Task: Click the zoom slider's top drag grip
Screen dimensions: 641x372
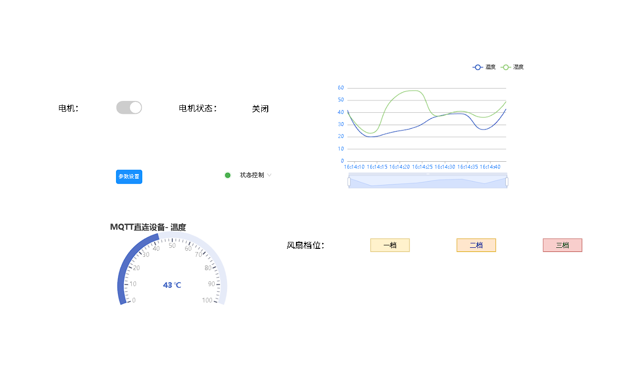Action: (x=428, y=174)
